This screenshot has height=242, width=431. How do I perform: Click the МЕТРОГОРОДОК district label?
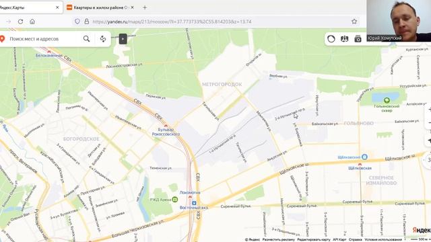pos(222,85)
